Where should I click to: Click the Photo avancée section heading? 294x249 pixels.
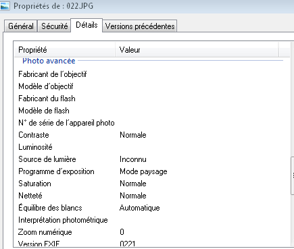pyautogui.click(x=49, y=61)
